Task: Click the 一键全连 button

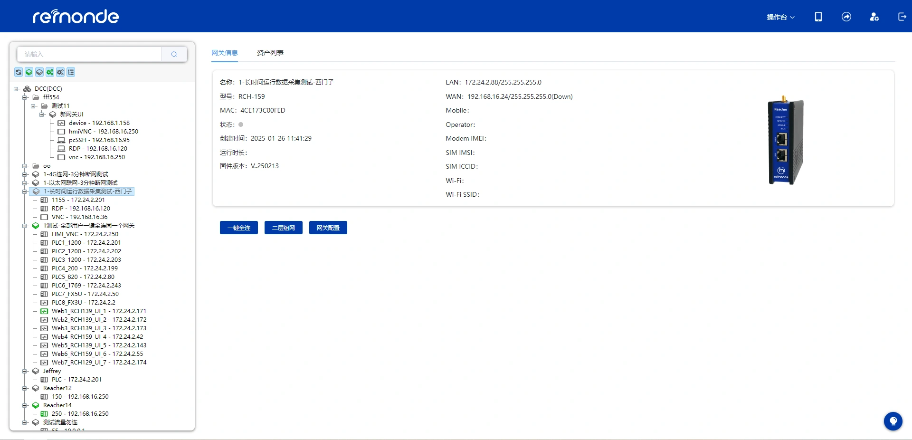Action: (239, 228)
